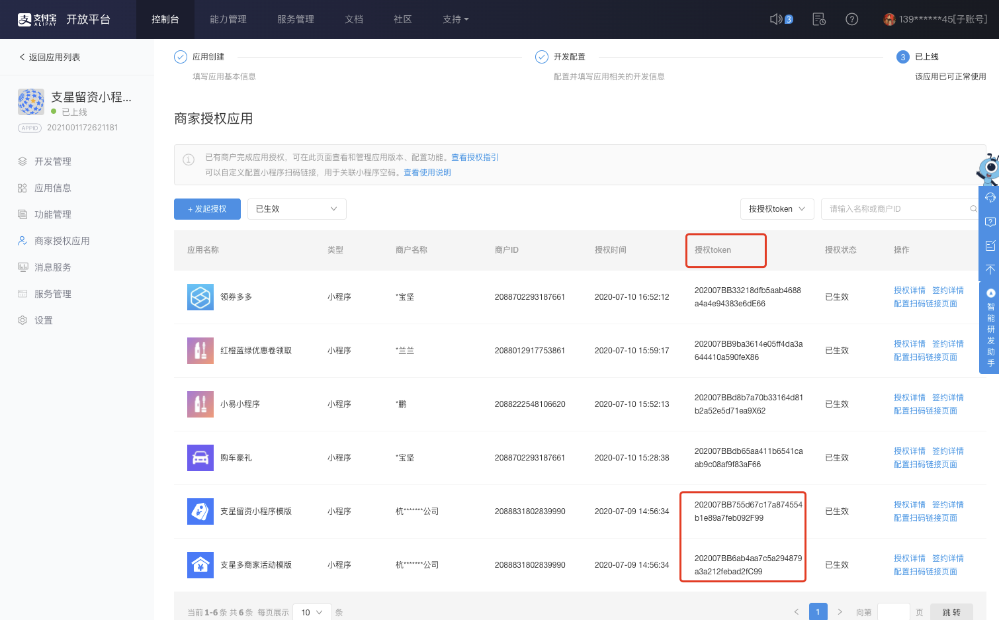This screenshot has width=999, height=620.
Task: Click the 消息服务 sidebar icon
Action: 22,267
